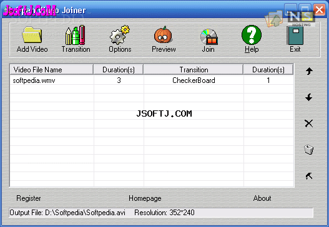Visit the Homepage link
Viewport: 329px width, 227px height.
click(x=145, y=198)
